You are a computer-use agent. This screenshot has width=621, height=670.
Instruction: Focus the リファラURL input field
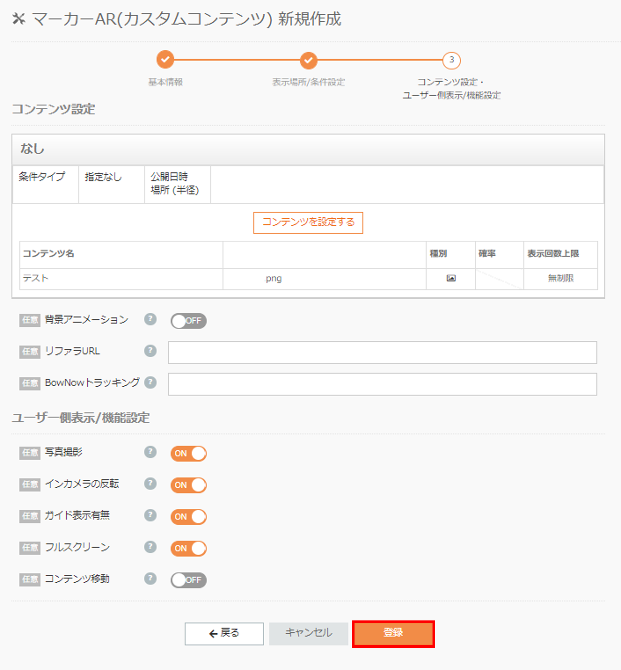pyautogui.click(x=382, y=353)
